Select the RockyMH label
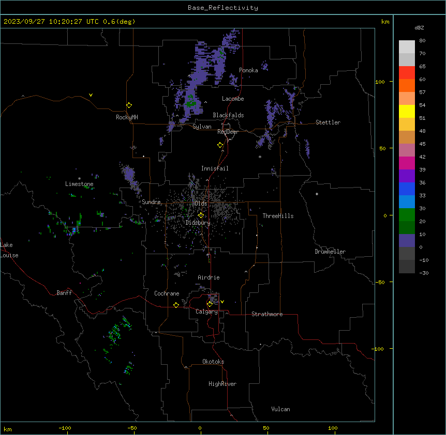The width and height of the screenshot is (446, 435). [127, 117]
